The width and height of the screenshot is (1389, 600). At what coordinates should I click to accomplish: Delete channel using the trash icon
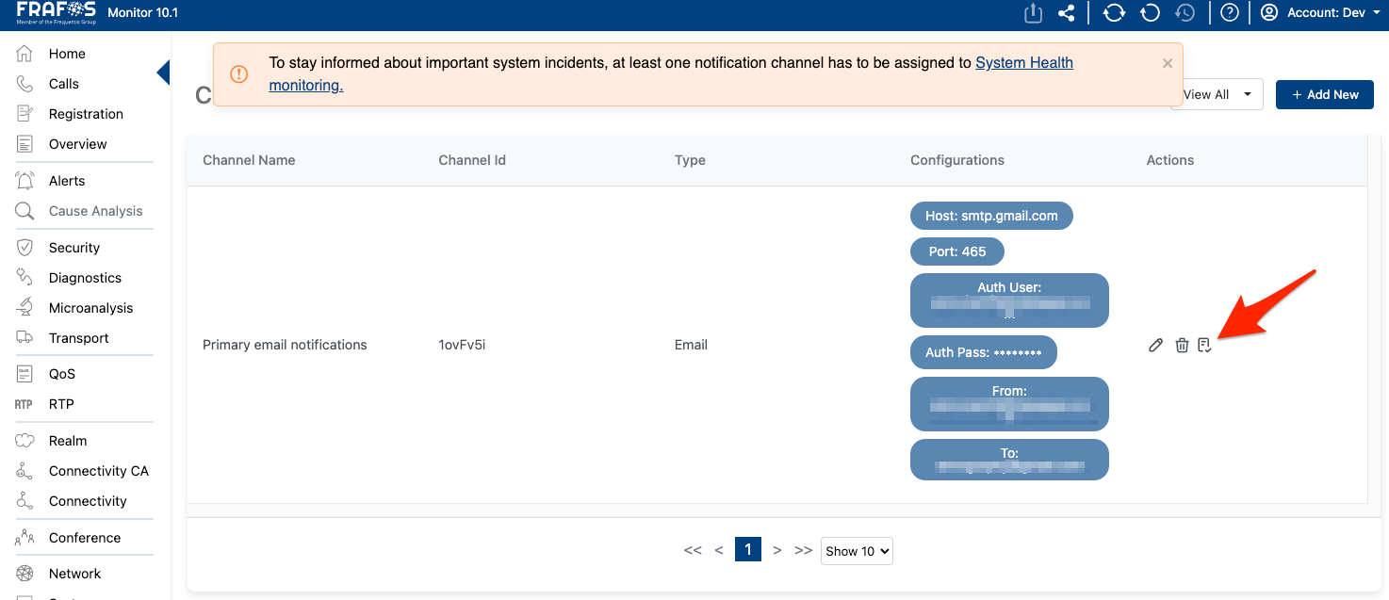(1182, 346)
